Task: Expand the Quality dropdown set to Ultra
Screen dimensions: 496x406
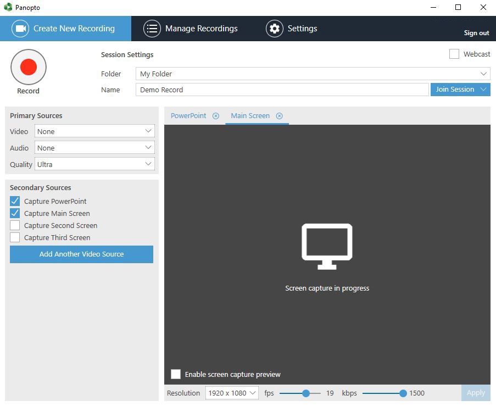Action: (94, 164)
